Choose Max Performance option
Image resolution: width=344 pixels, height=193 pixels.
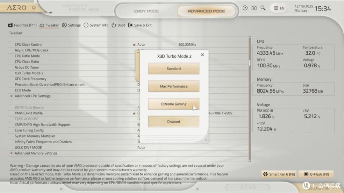coord(174,86)
